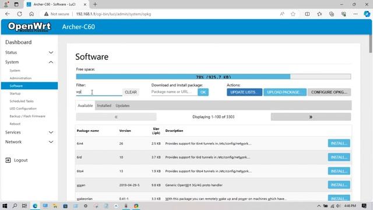
Task: Click the free space progress bar
Action: tap(213, 76)
